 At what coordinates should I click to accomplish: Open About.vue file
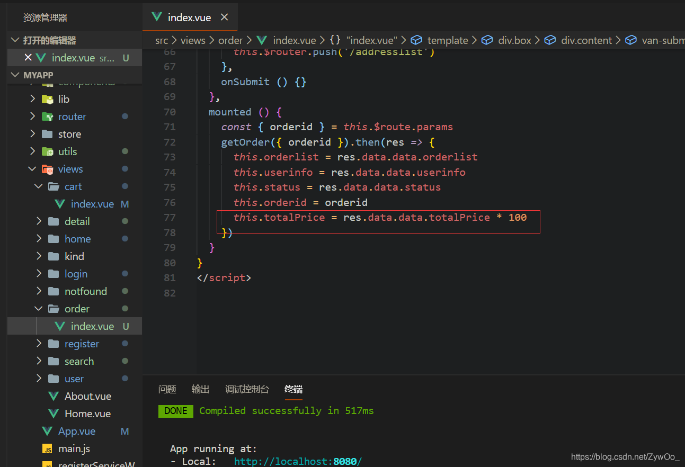click(x=88, y=396)
